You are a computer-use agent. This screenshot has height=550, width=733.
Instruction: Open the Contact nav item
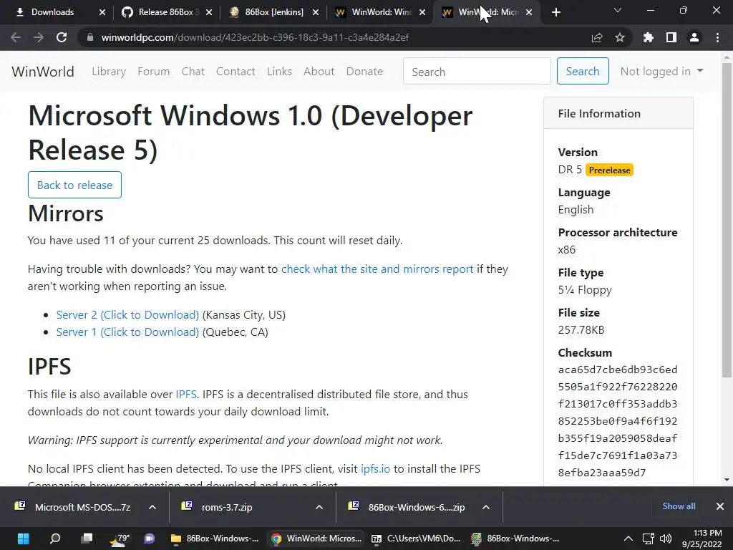pyautogui.click(x=236, y=72)
